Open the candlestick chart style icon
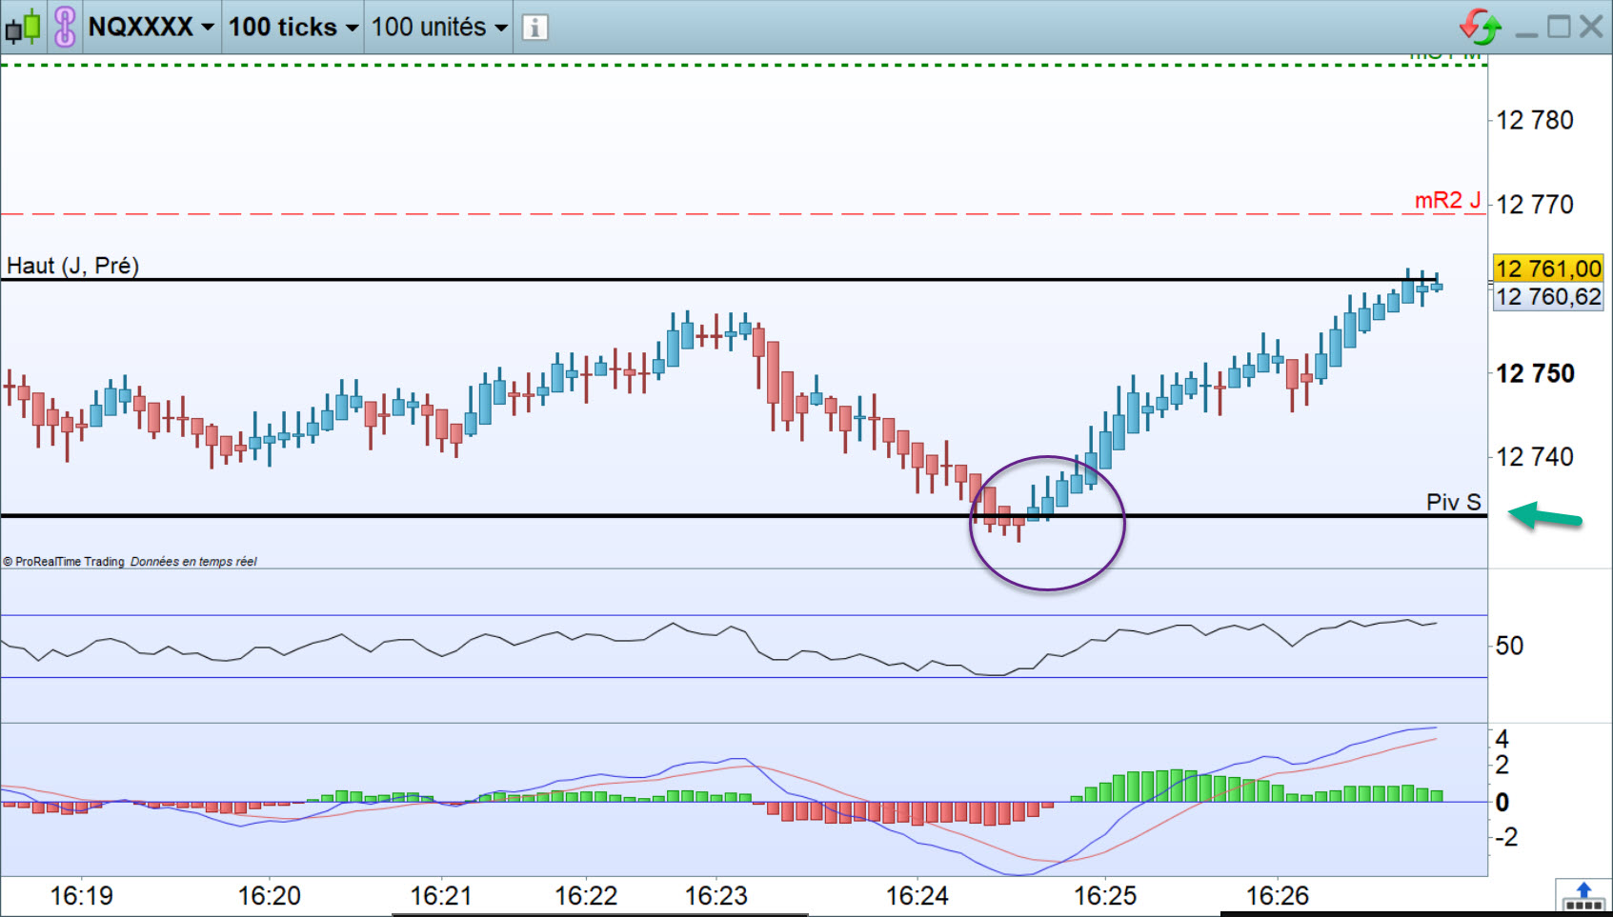The height and width of the screenshot is (917, 1613). coord(23,27)
